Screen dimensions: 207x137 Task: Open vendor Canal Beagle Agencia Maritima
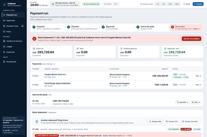coord(58,83)
